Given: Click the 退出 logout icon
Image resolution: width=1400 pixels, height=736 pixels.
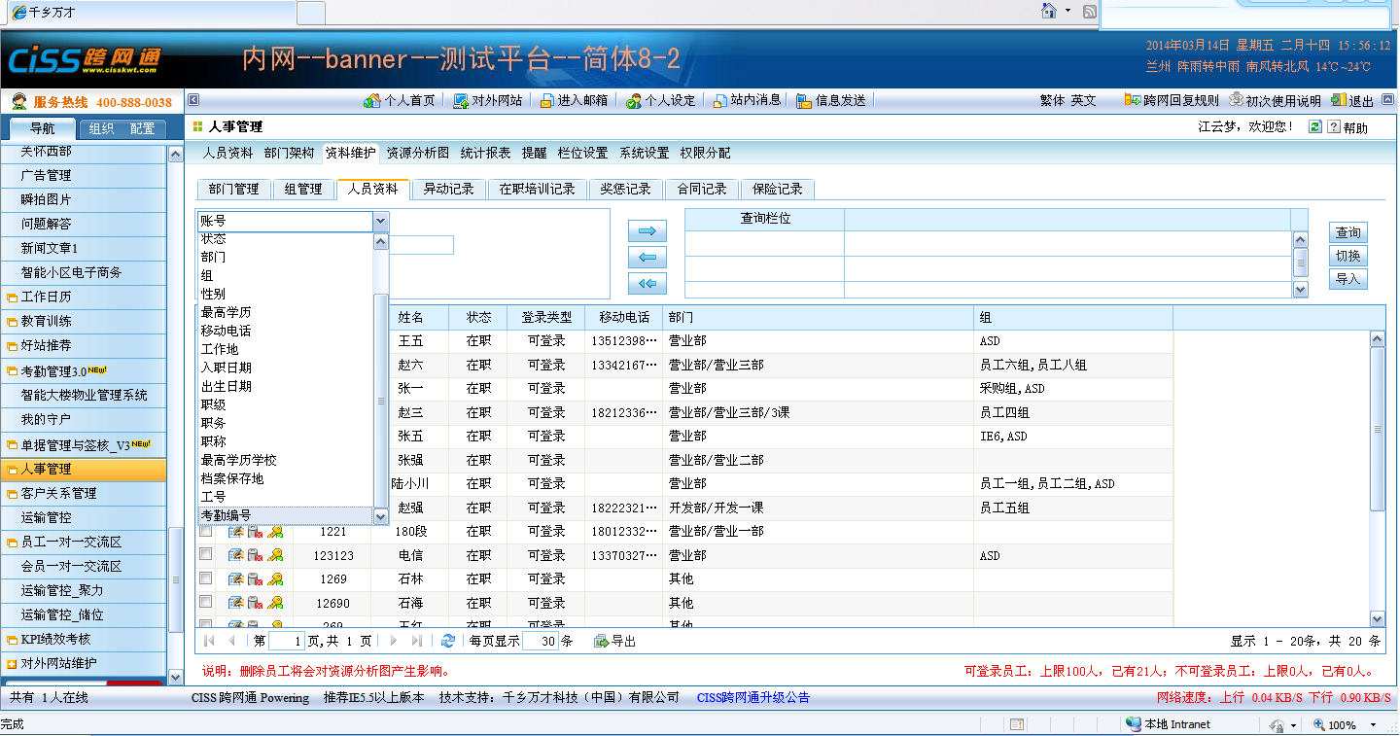Looking at the screenshot, I should pos(1339,100).
